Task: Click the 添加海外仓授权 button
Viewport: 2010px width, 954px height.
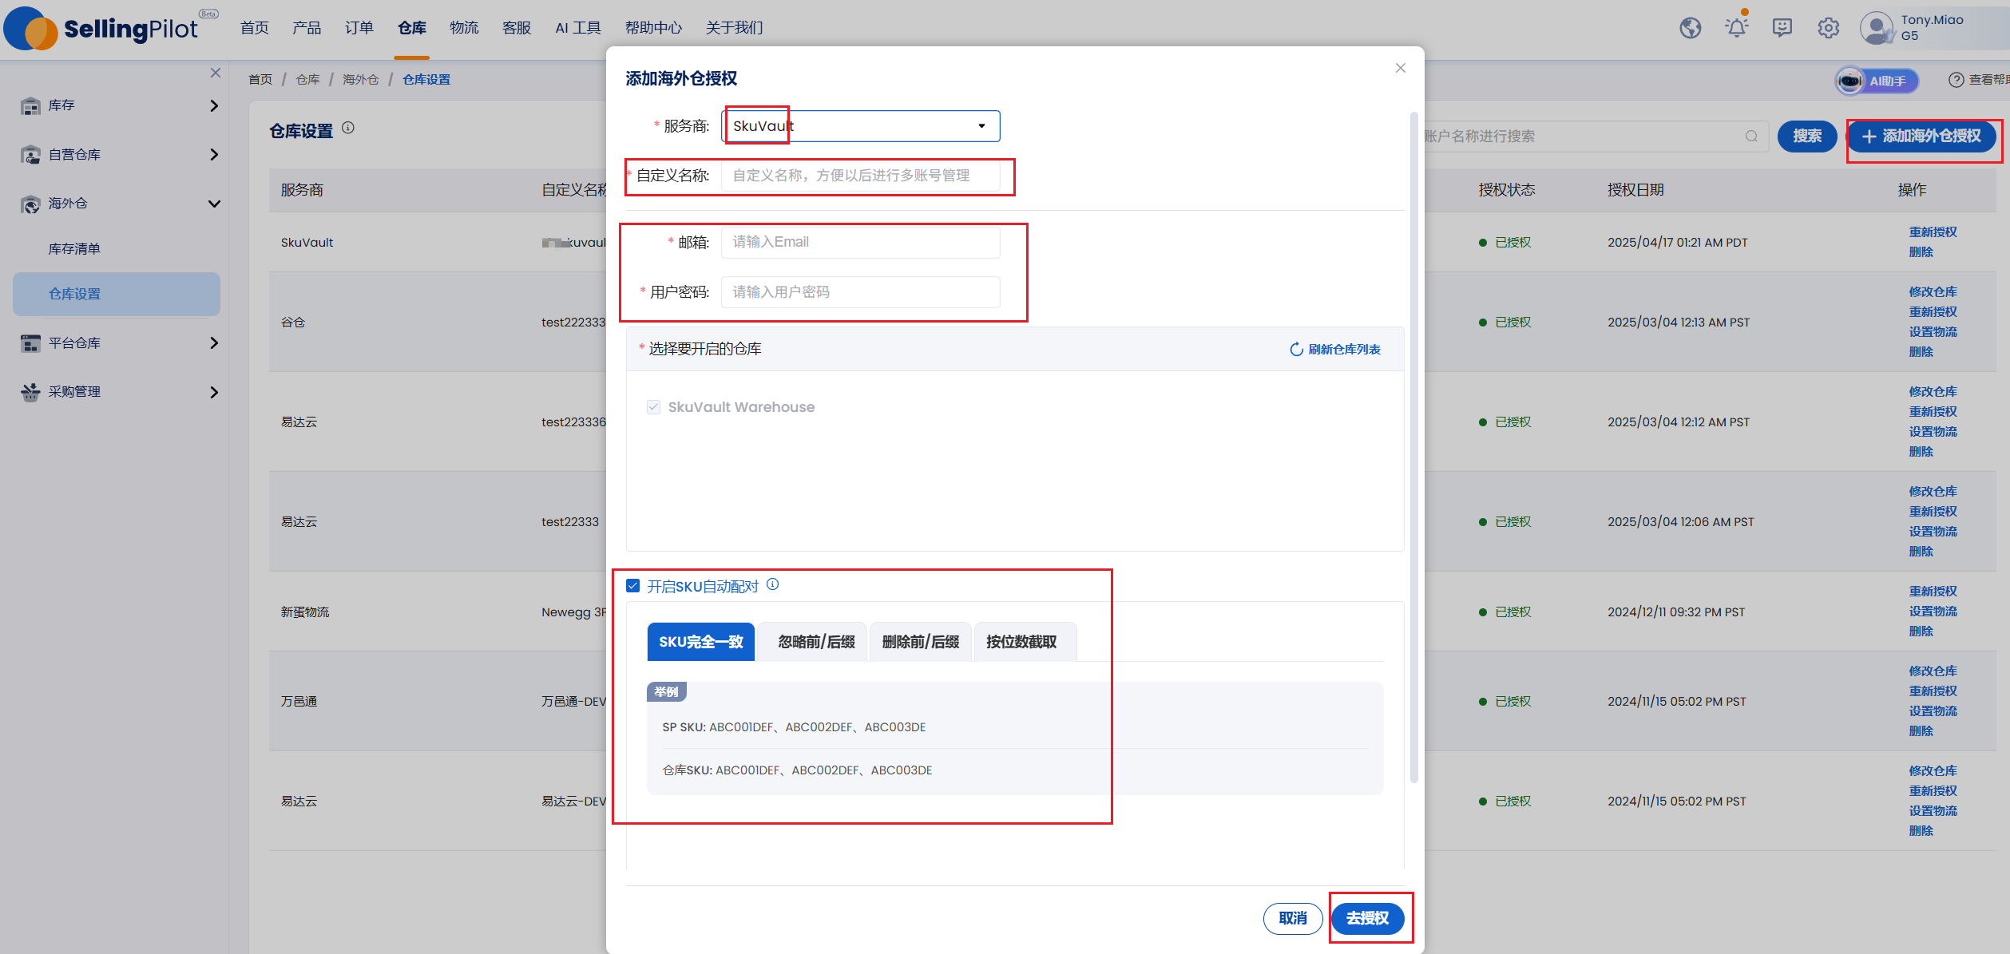Action: point(1921,137)
